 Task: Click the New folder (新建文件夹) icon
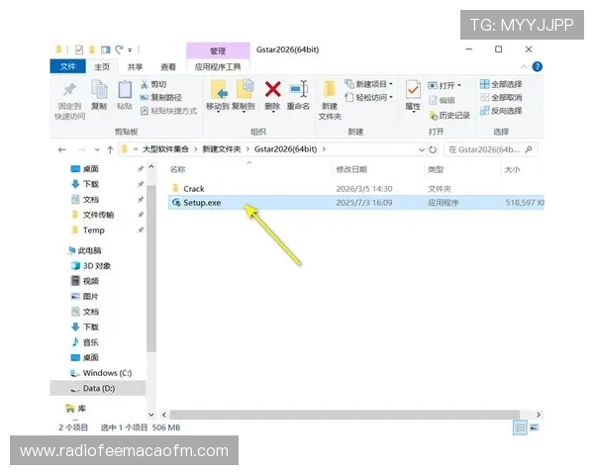pyautogui.click(x=330, y=90)
